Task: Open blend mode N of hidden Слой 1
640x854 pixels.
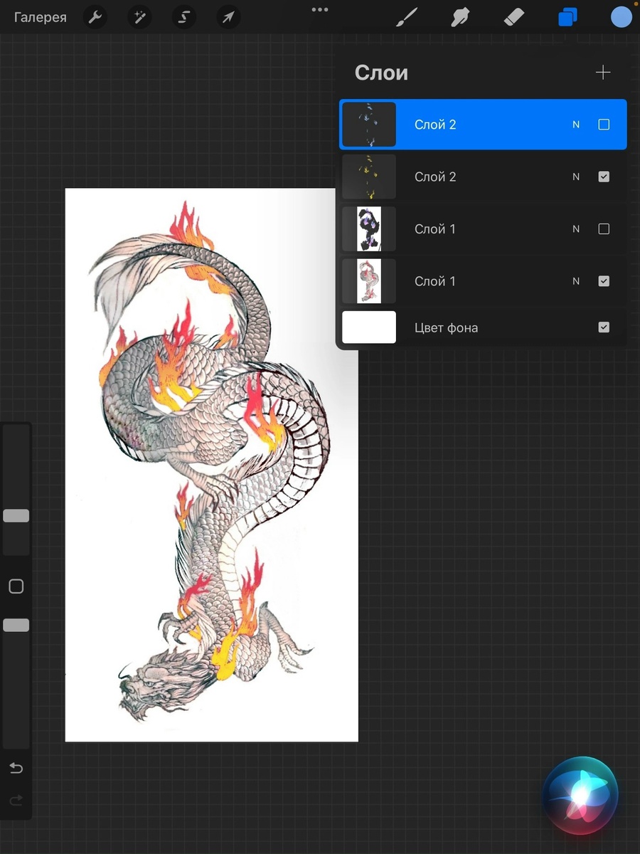Action: 576,229
